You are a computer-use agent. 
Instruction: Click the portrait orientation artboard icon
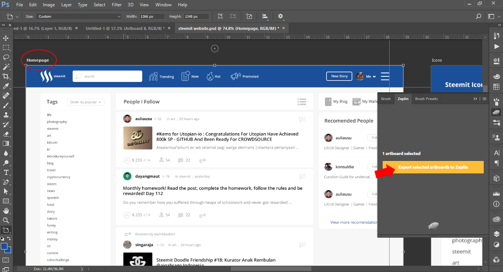tap(220, 16)
